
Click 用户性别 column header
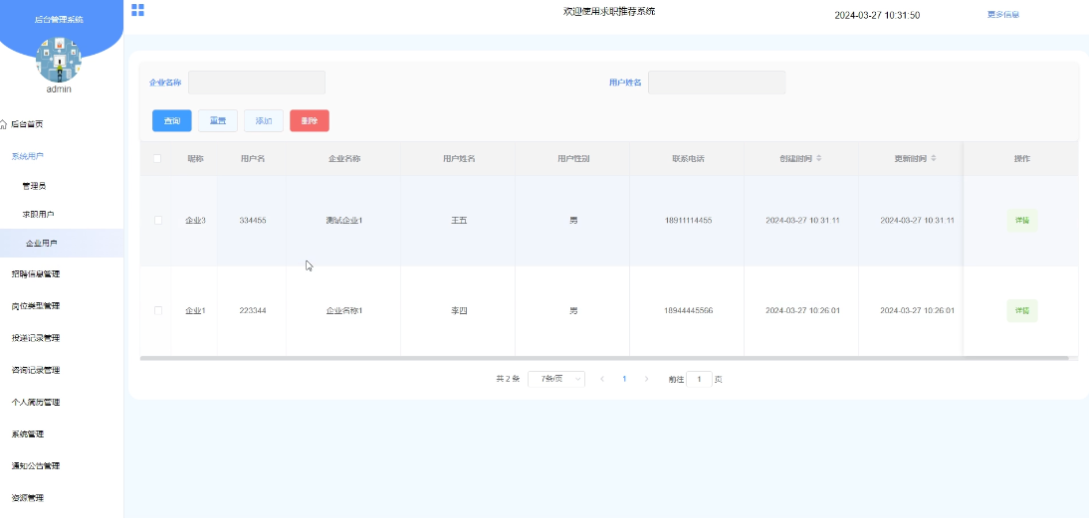pyautogui.click(x=573, y=158)
